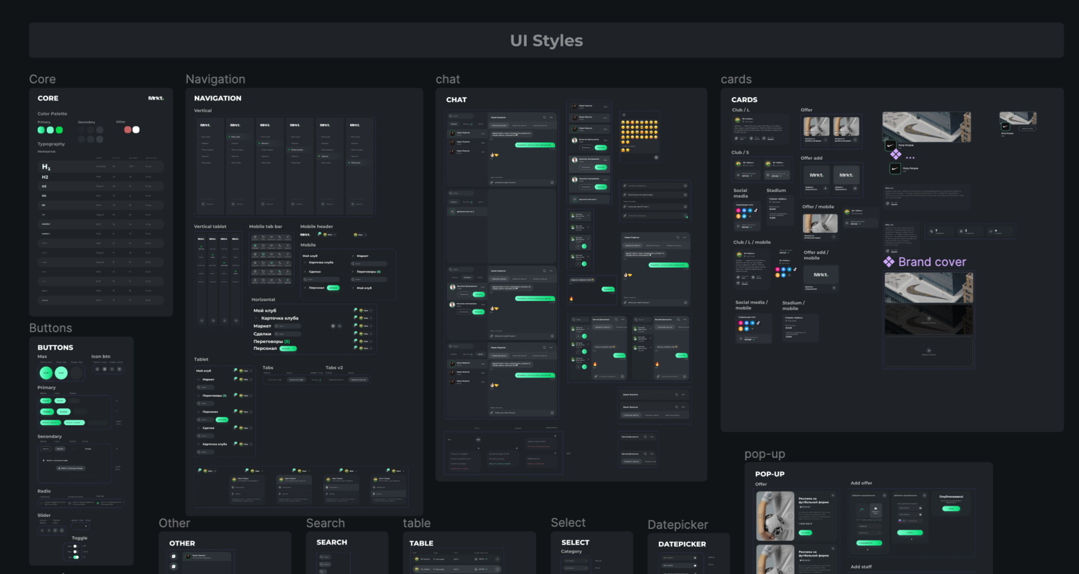Click the search field beside Сделки in Horizontal navigation

click(x=288, y=334)
